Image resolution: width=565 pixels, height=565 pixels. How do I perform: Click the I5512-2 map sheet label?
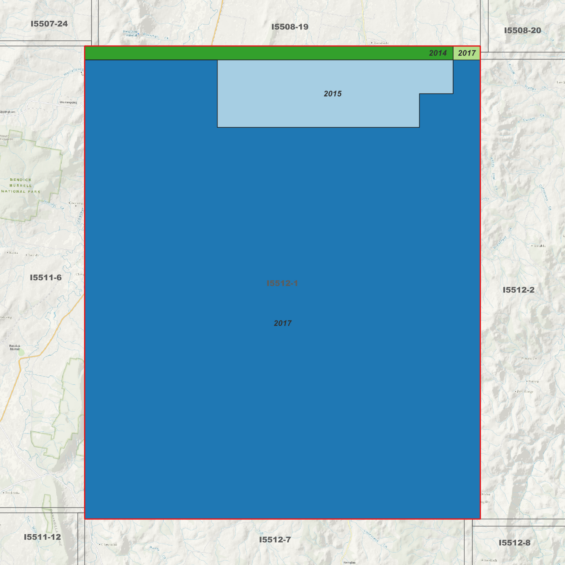[x=518, y=290]
